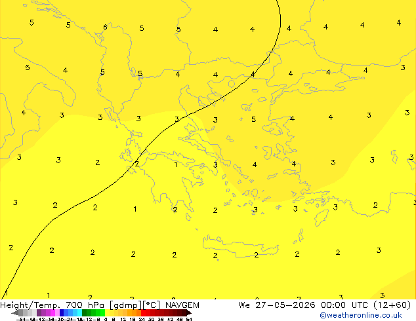Click the dark maroon right arrow of color scale
The height and width of the screenshot is (321, 416).
click(x=189, y=313)
